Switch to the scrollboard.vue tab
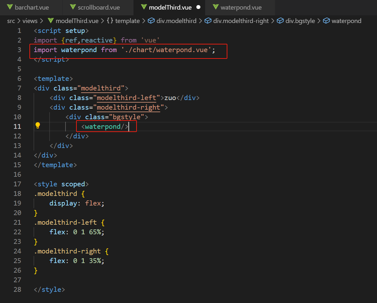Viewport: 377px width, 303px height. click(x=98, y=7)
